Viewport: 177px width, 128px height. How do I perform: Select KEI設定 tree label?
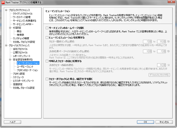(x=17, y=28)
